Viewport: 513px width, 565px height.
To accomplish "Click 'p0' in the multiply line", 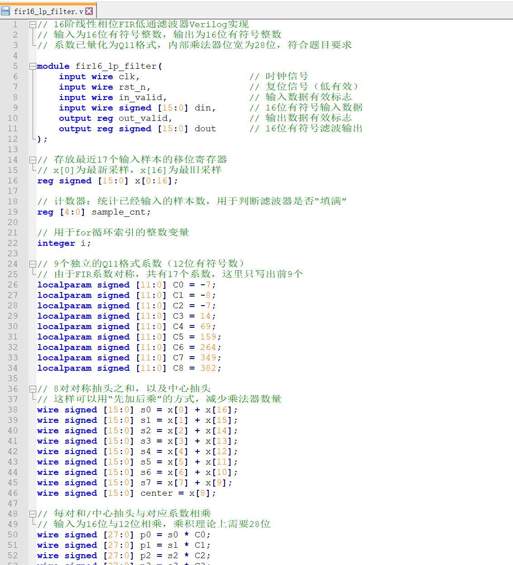I will (x=146, y=535).
